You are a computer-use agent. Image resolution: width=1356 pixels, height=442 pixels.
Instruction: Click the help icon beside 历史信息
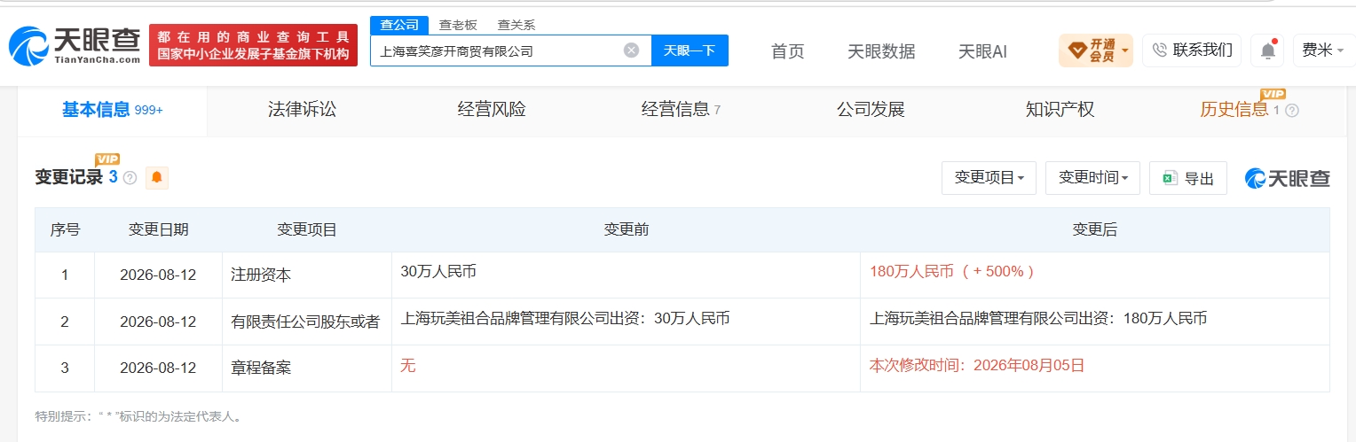point(1292,111)
